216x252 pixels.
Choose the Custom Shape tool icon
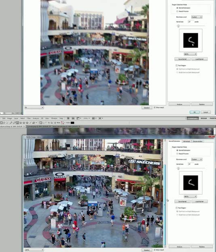tap(34, 123)
